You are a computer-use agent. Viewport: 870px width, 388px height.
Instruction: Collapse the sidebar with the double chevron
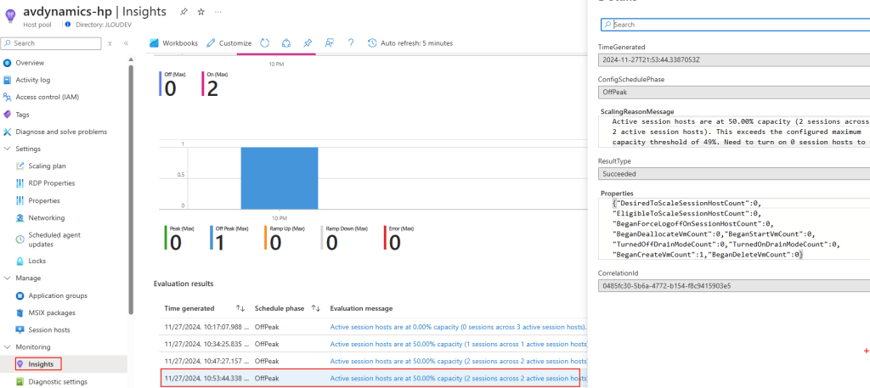[x=126, y=43]
